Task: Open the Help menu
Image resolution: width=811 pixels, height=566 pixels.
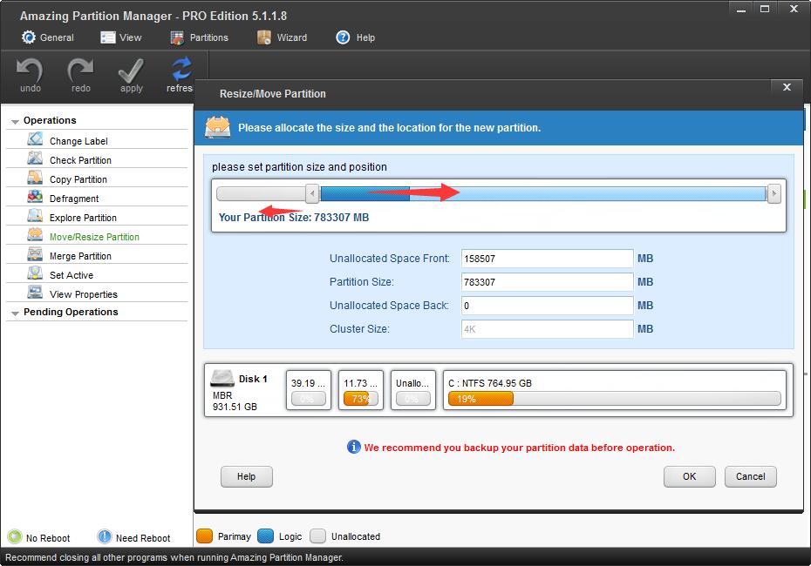Action: 355,37
